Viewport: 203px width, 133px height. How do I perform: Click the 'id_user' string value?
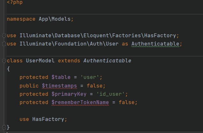pos(110,94)
